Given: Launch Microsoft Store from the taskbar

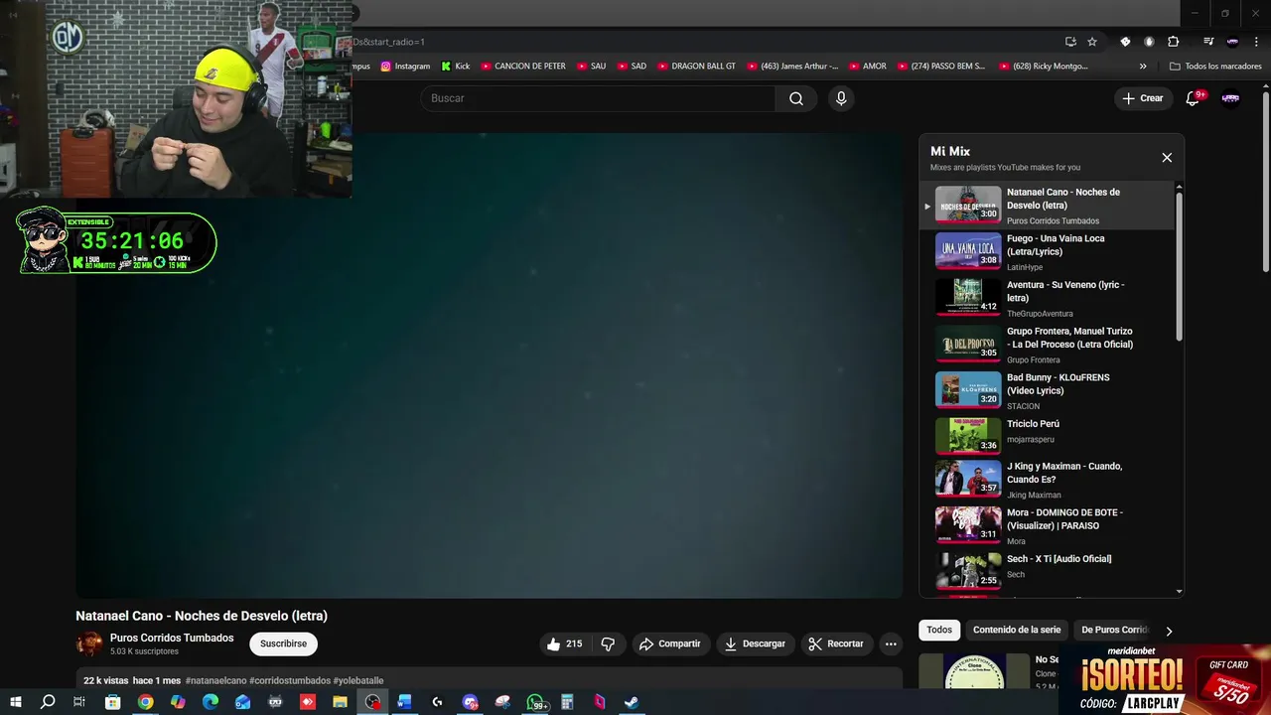Looking at the screenshot, I should 112,702.
